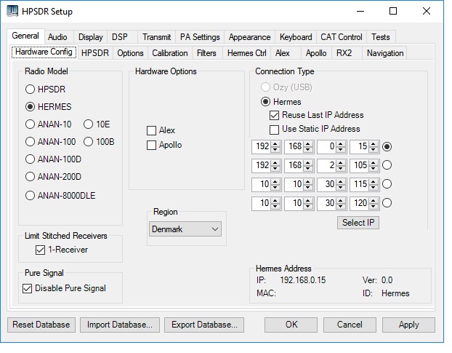Go to the PA Settings tab
This screenshot has width=452, height=353.
[200, 37]
